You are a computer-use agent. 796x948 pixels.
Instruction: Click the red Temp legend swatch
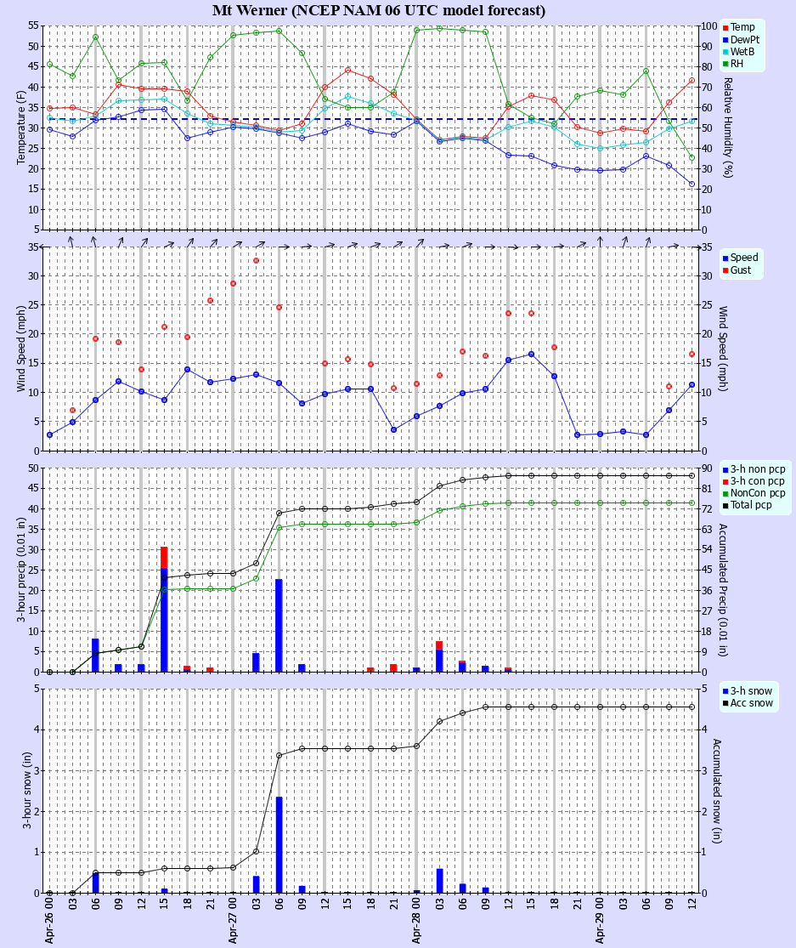[725, 28]
